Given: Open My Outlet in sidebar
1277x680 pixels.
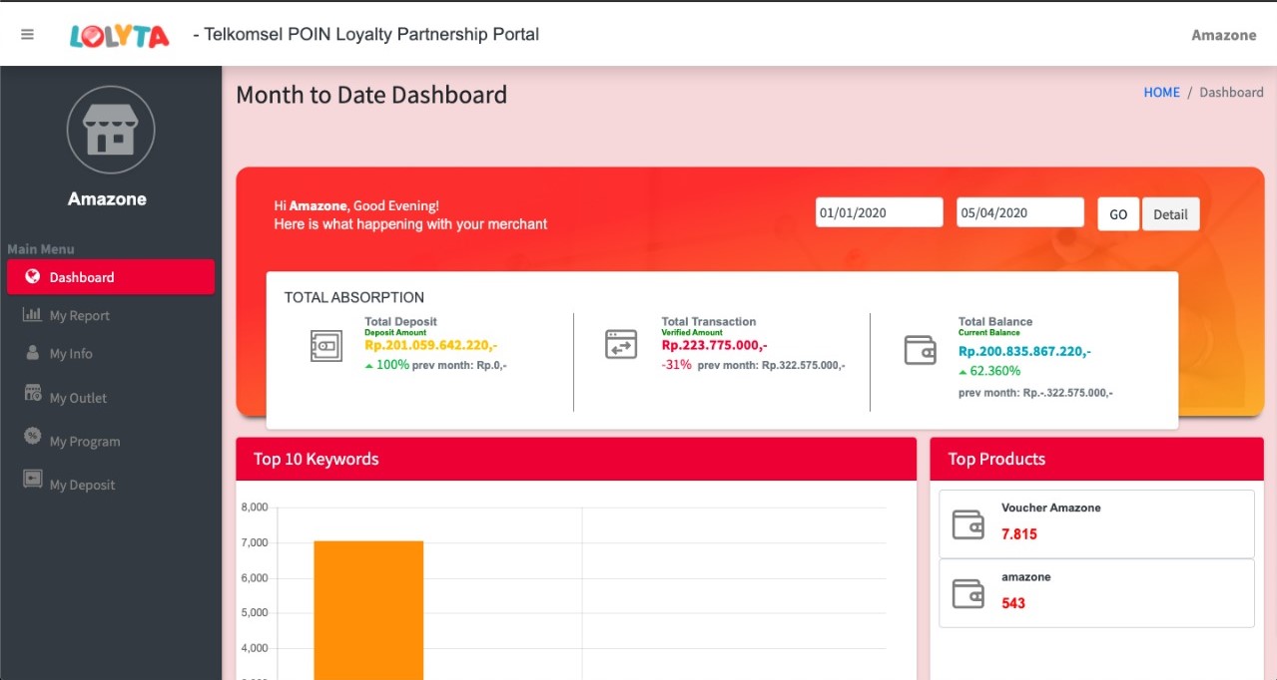Looking at the screenshot, I should click(111, 397).
